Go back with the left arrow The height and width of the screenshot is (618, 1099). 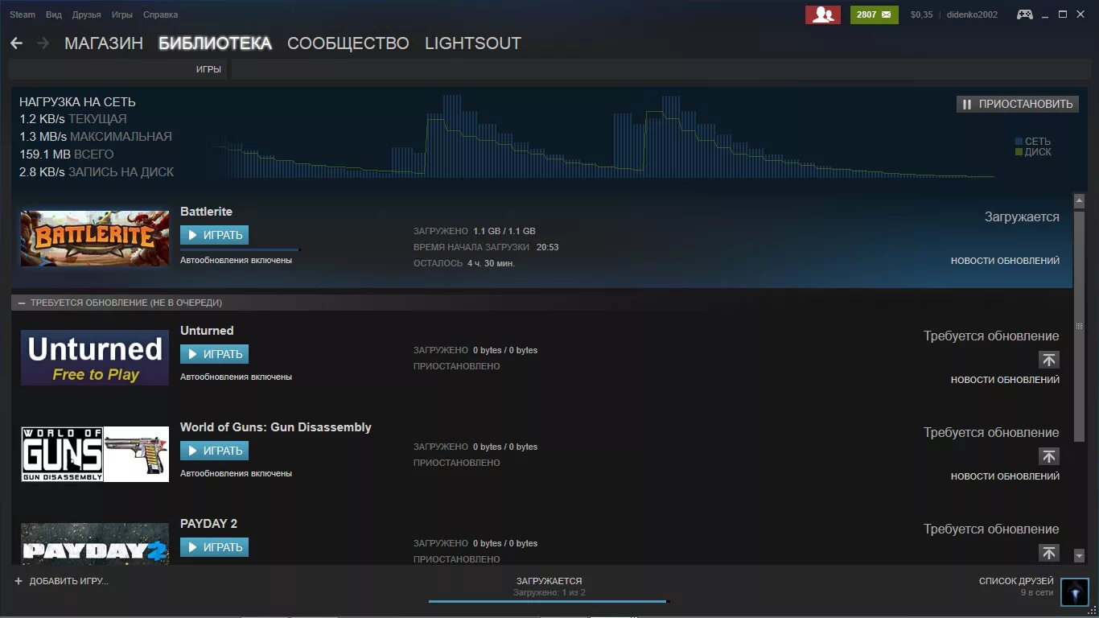16,43
